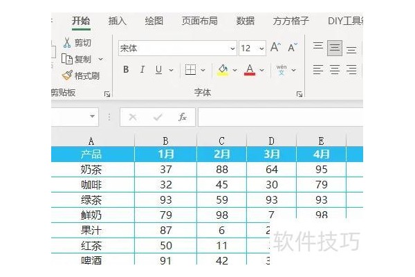Select 咖啡 4月 value 79
Image resolution: width=415 pixels, height=277 pixels.
point(322,185)
